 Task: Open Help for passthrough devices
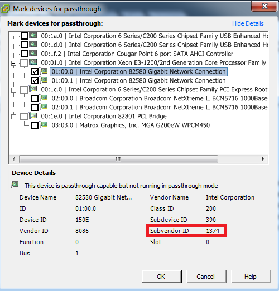[x=251, y=277]
